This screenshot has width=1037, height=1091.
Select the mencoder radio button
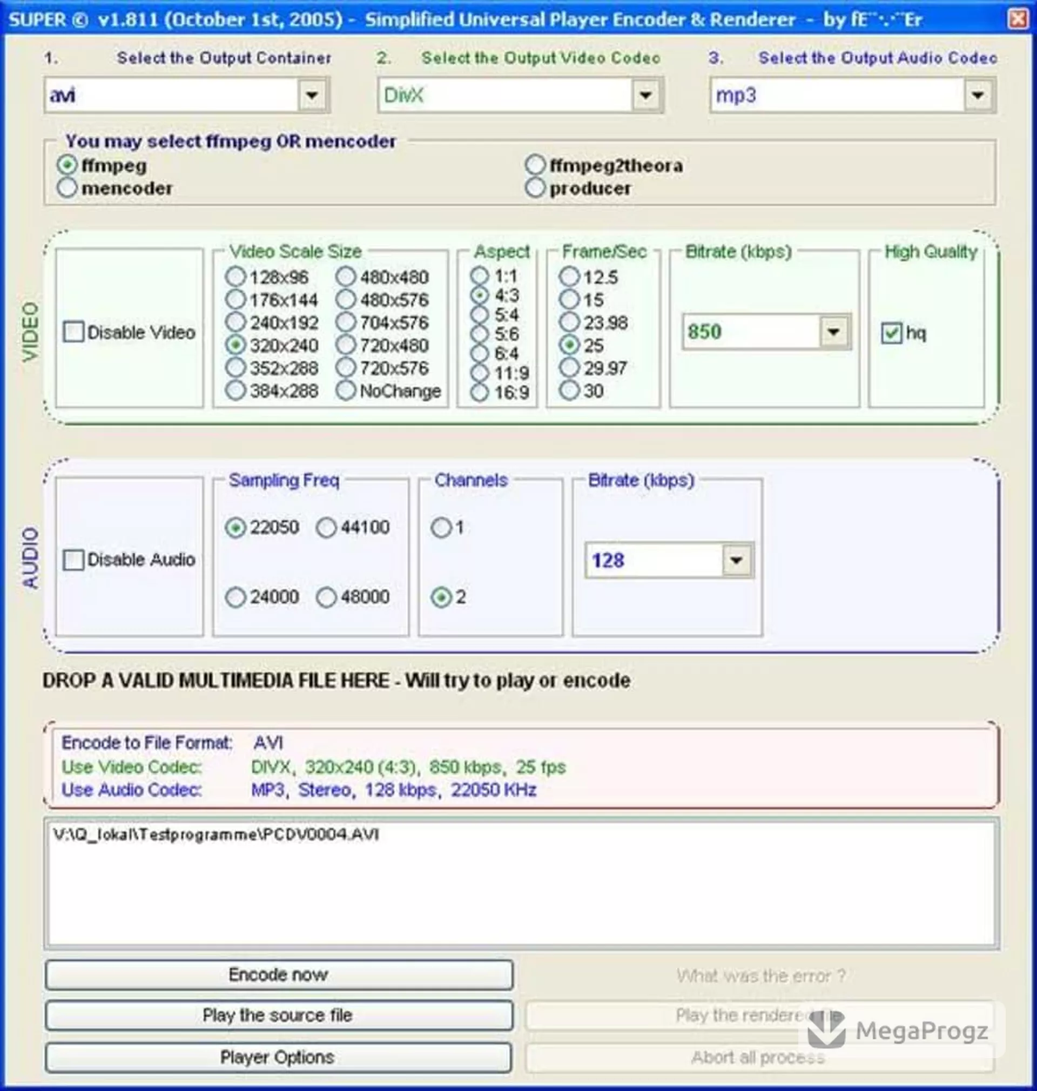click(x=67, y=188)
